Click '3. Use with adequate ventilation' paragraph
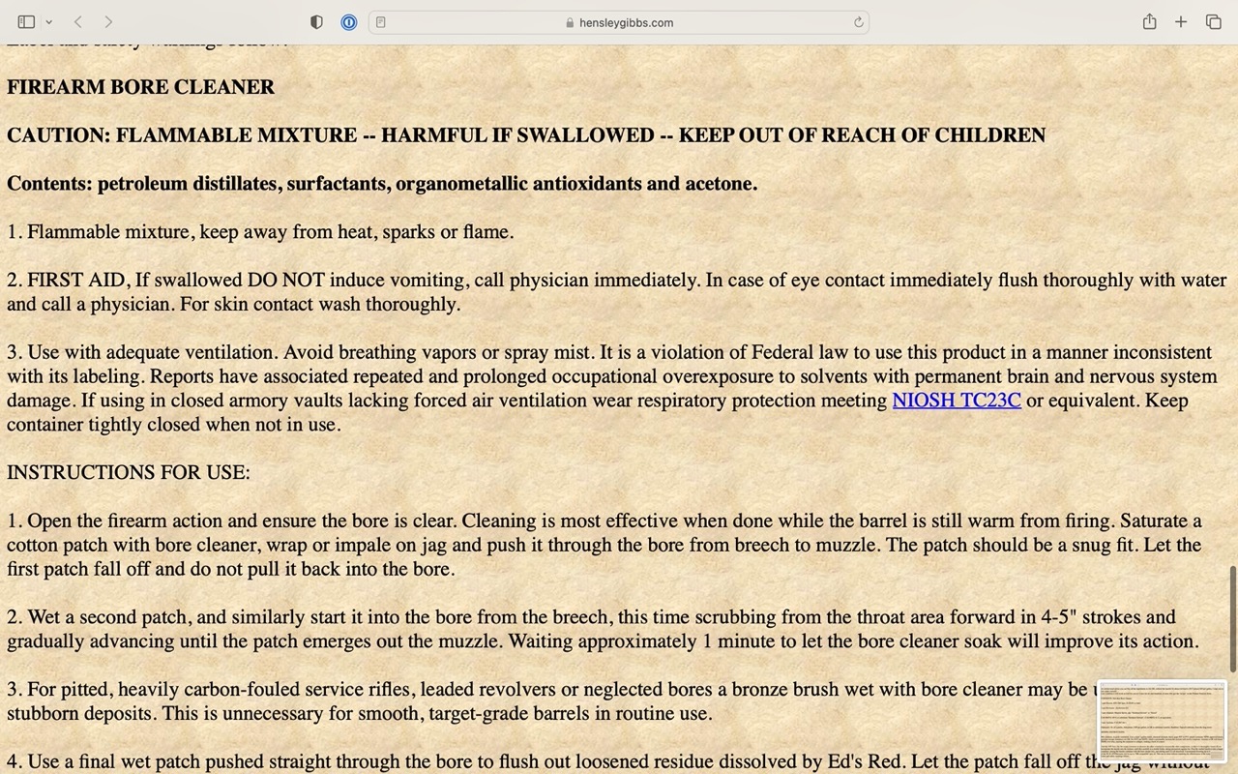This screenshot has height=774, width=1238. 611,388
